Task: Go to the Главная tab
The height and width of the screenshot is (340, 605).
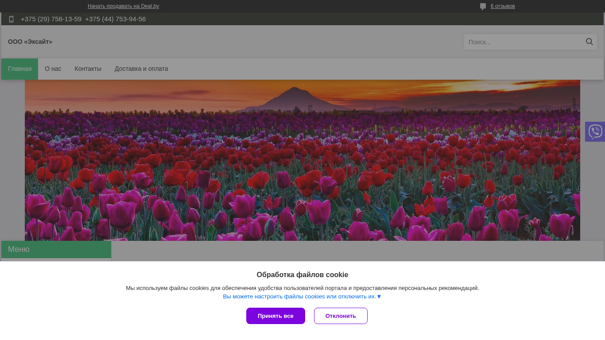Action: click(x=19, y=69)
